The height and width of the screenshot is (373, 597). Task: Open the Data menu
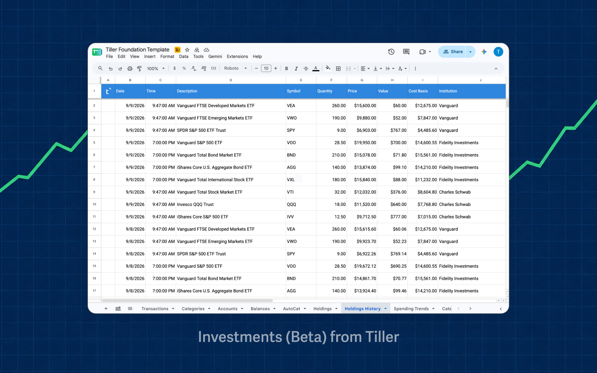tap(184, 56)
